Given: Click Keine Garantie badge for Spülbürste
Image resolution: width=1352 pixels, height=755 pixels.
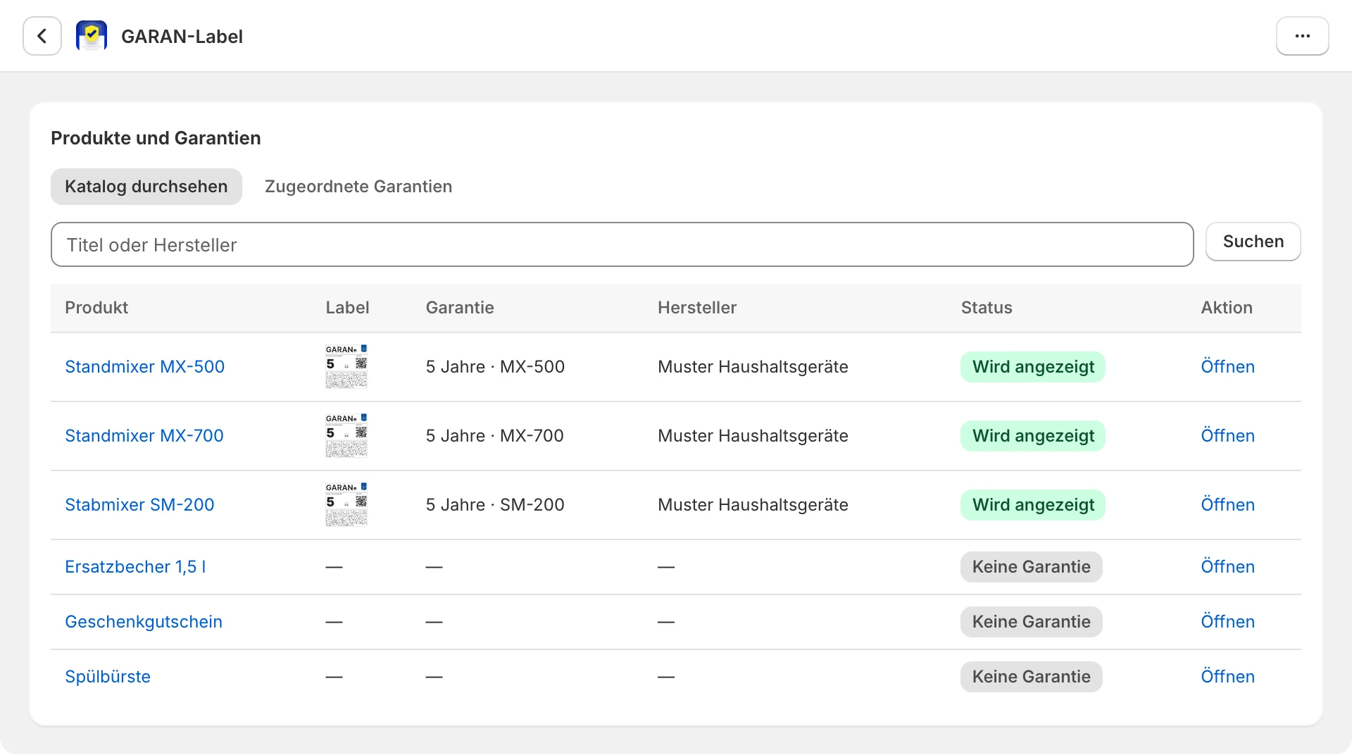Looking at the screenshot, I should point(1031,676).
